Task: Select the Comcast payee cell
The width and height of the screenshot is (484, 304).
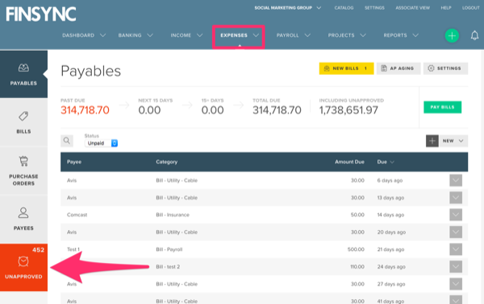Action: tap(77, 215)
